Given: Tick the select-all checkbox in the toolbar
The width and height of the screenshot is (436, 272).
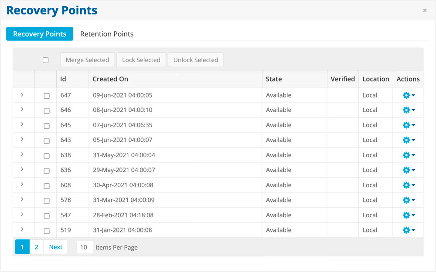Looking at the screenshot, I should coord(46,60).
